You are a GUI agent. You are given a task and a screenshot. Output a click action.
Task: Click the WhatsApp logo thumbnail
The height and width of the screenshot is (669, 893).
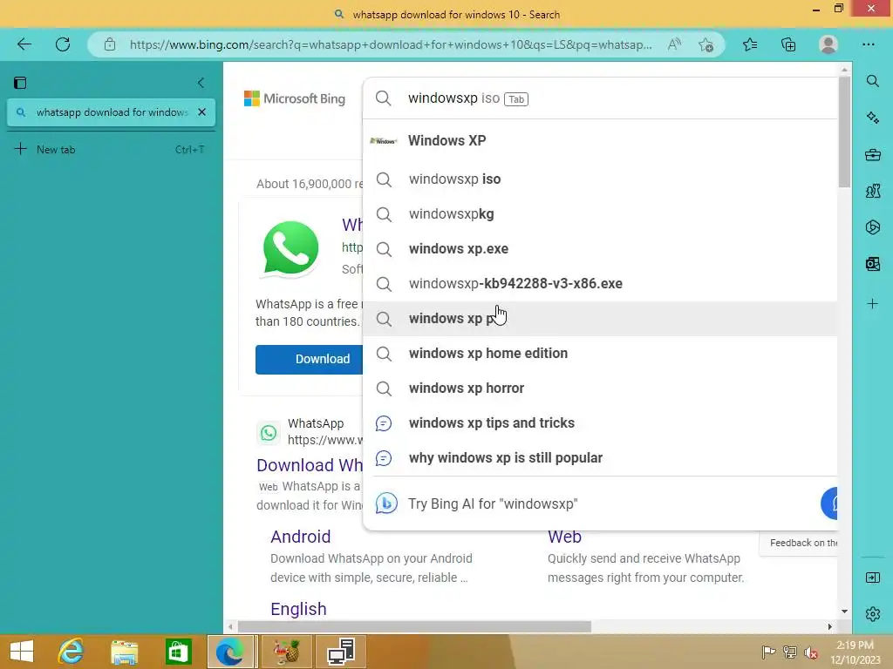click(x=290, y=248)
